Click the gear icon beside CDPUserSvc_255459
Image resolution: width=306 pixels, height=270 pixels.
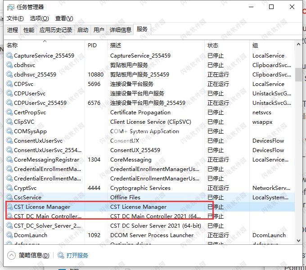pyautogui.click(x=9, y=103)
